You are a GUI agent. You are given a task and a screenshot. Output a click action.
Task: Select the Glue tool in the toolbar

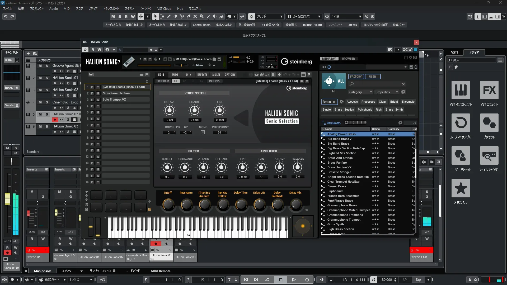pyautogui.click(x=188, y=16)
